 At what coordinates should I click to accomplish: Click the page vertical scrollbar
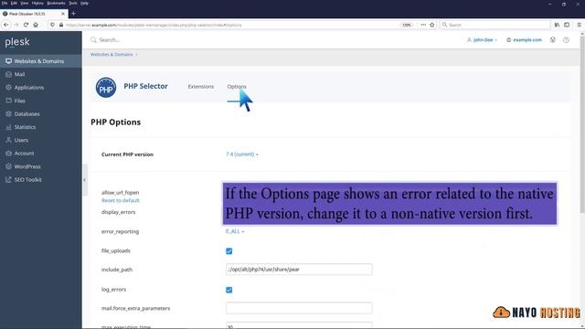click(x=582, y=123)
